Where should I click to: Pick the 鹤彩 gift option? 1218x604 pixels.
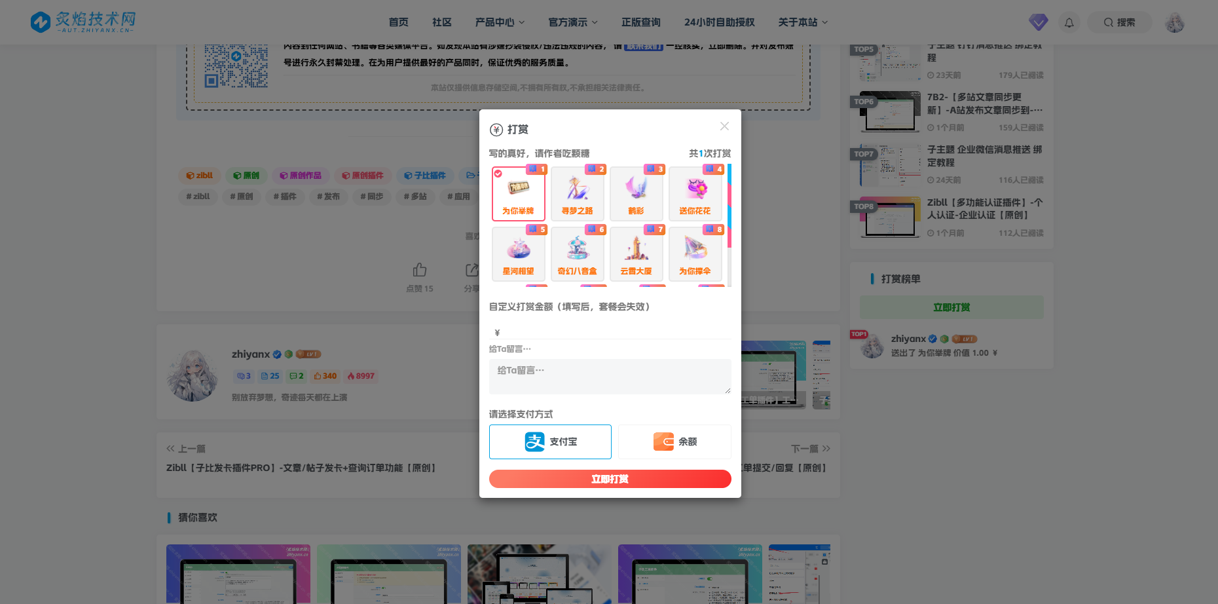(637, 194)
